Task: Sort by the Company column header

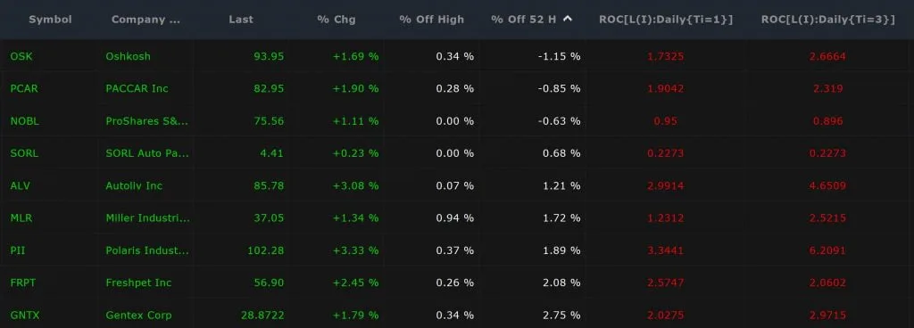Action: [145, 20]
